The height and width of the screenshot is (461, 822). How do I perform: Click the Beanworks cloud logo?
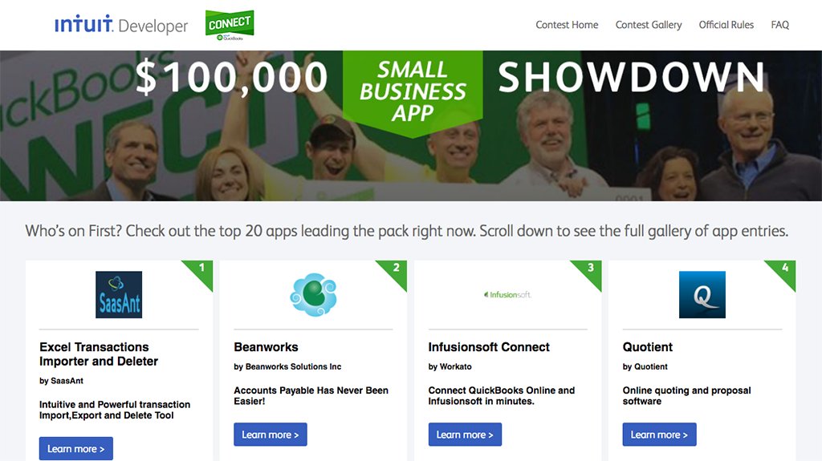click(313, 294)
